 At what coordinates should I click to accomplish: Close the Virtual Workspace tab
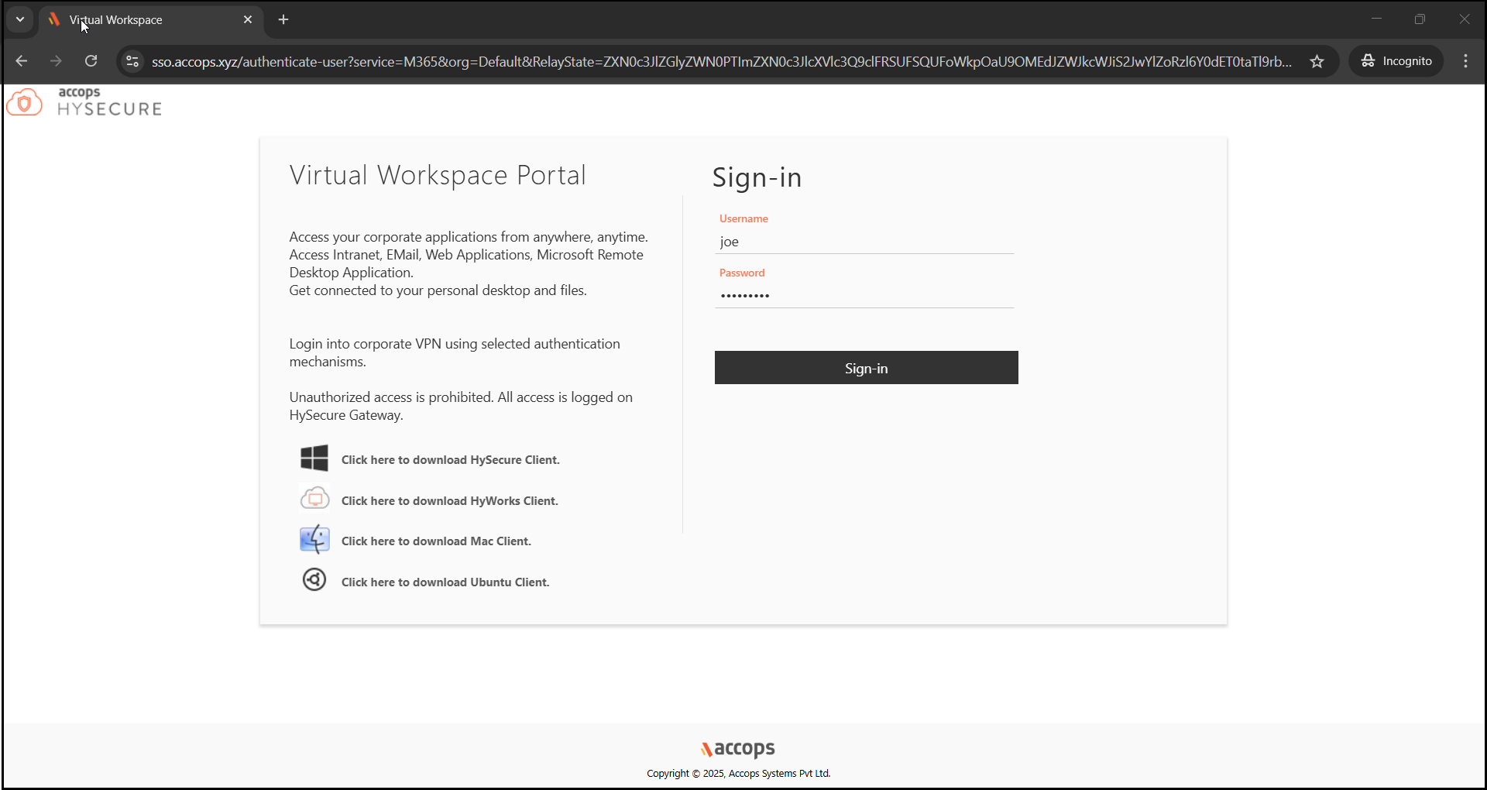pos(248,20)
